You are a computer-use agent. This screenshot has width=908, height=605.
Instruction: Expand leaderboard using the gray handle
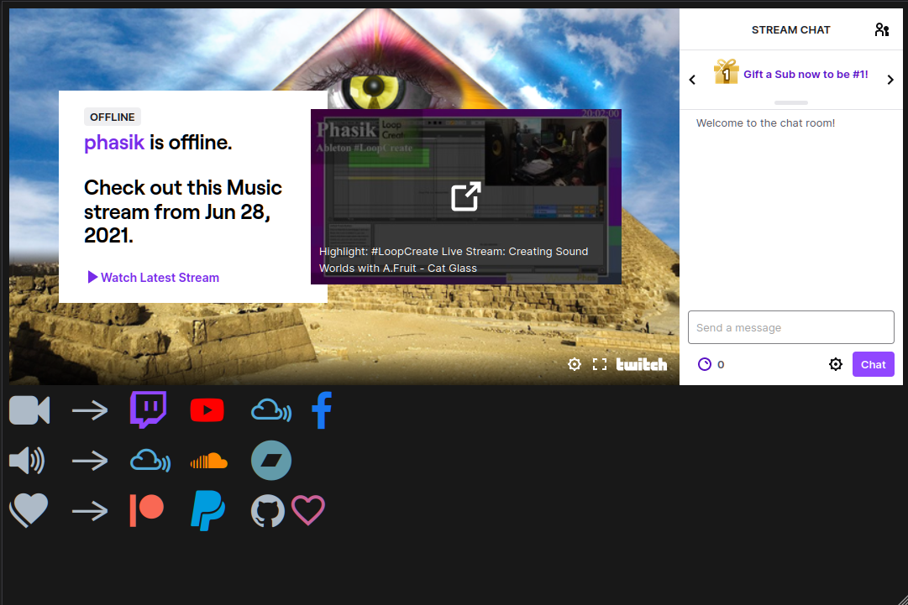[x=791, y=103]
